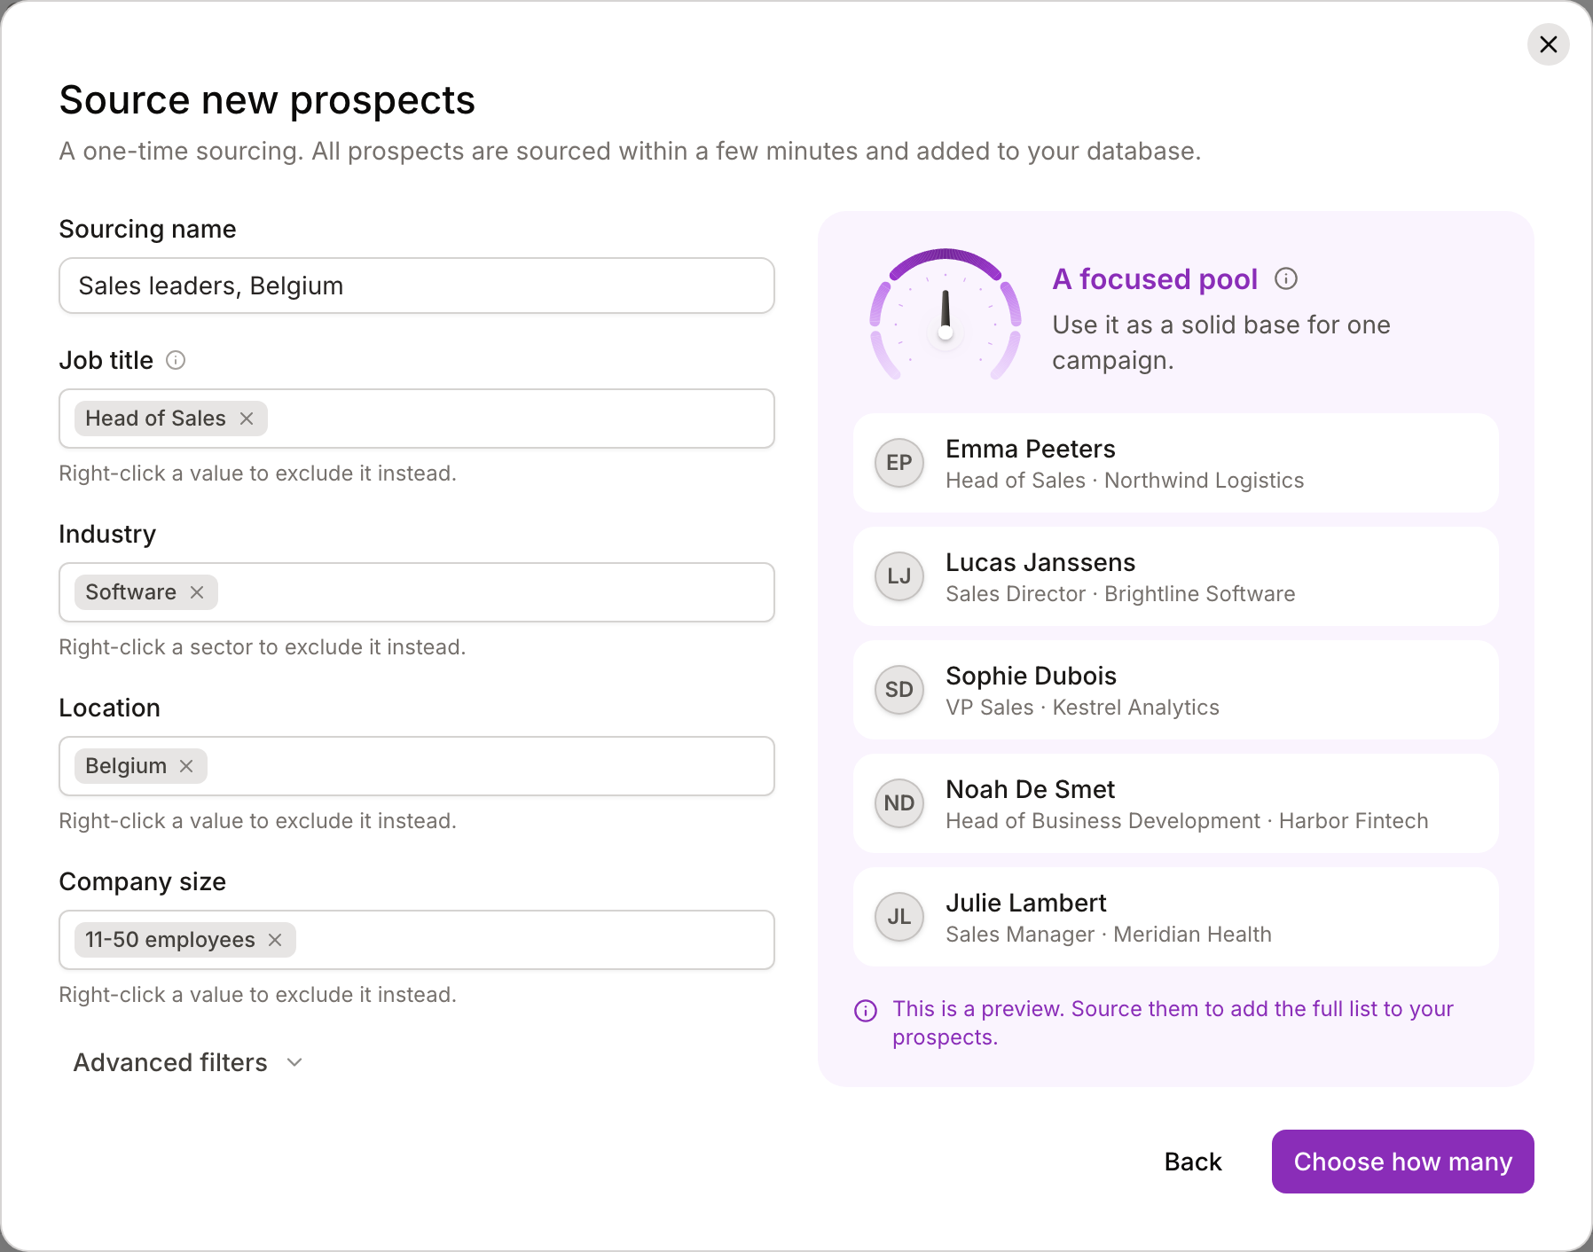Click the 11-50 employees tag label

[170, 940]
